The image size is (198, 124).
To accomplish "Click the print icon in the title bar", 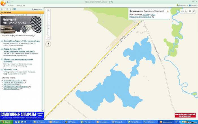I will [8, 2].
